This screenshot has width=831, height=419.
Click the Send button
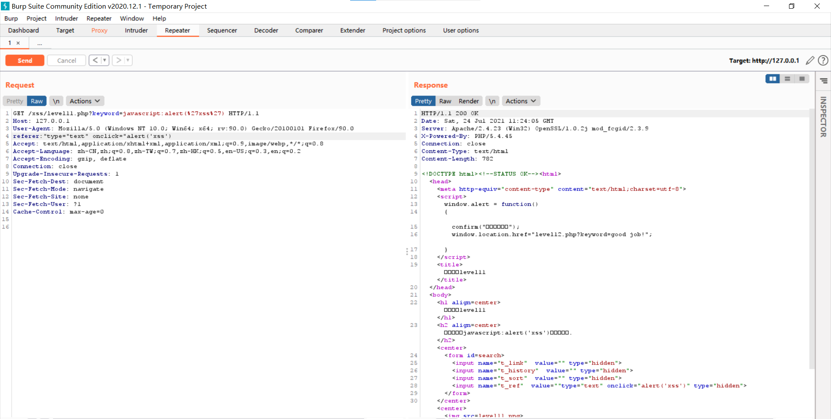tap(24, 60)
